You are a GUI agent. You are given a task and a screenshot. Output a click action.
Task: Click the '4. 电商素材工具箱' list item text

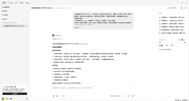[x=68, y=62]
